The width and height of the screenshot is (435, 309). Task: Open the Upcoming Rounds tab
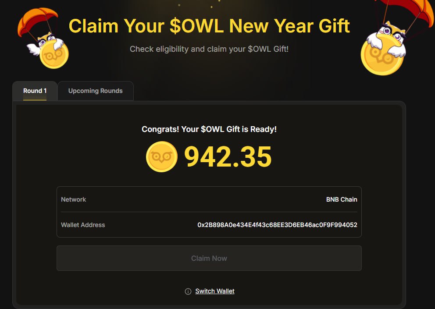pos(96,91)
